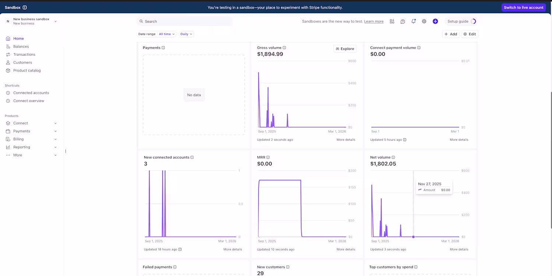Open the New business sandbox account switcher
552x276 pixels.
click(x=31, y=21)
